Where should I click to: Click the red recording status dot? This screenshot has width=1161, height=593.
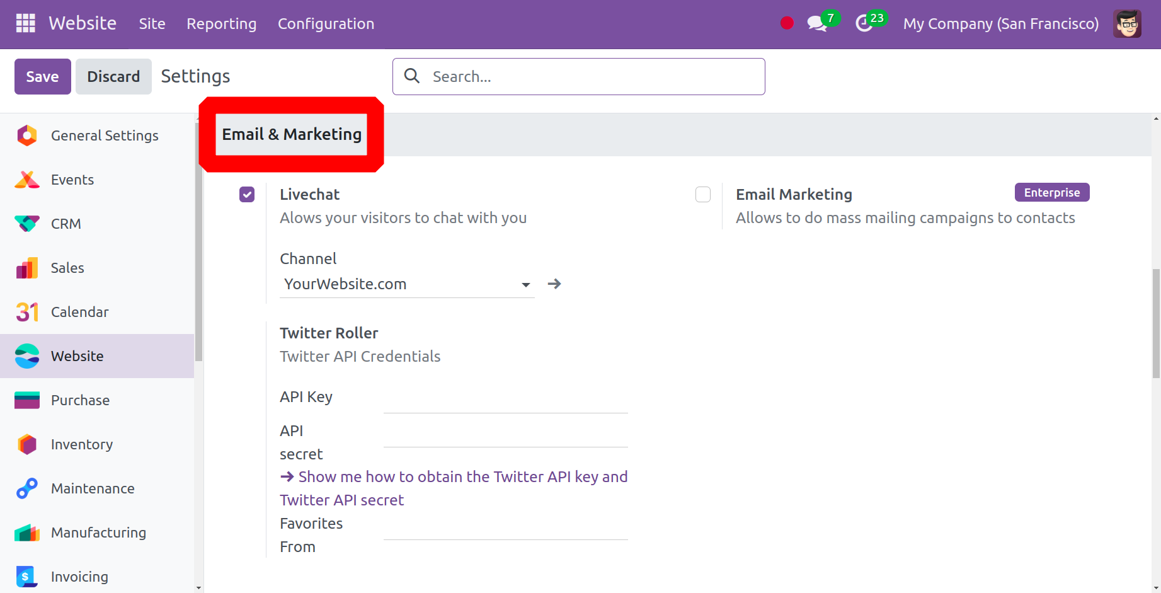pos(787,23)
